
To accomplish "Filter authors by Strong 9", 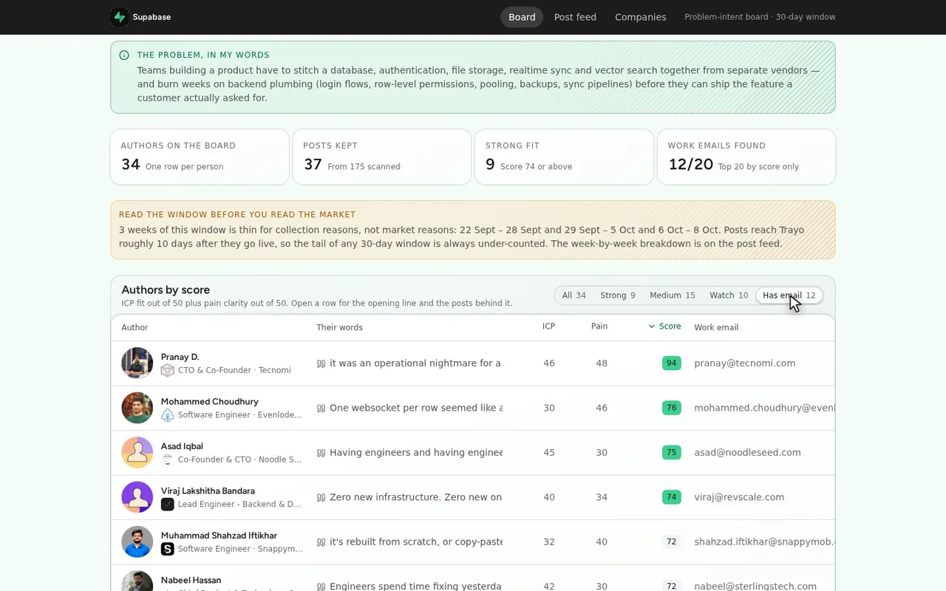I will [x=618, y=295].
